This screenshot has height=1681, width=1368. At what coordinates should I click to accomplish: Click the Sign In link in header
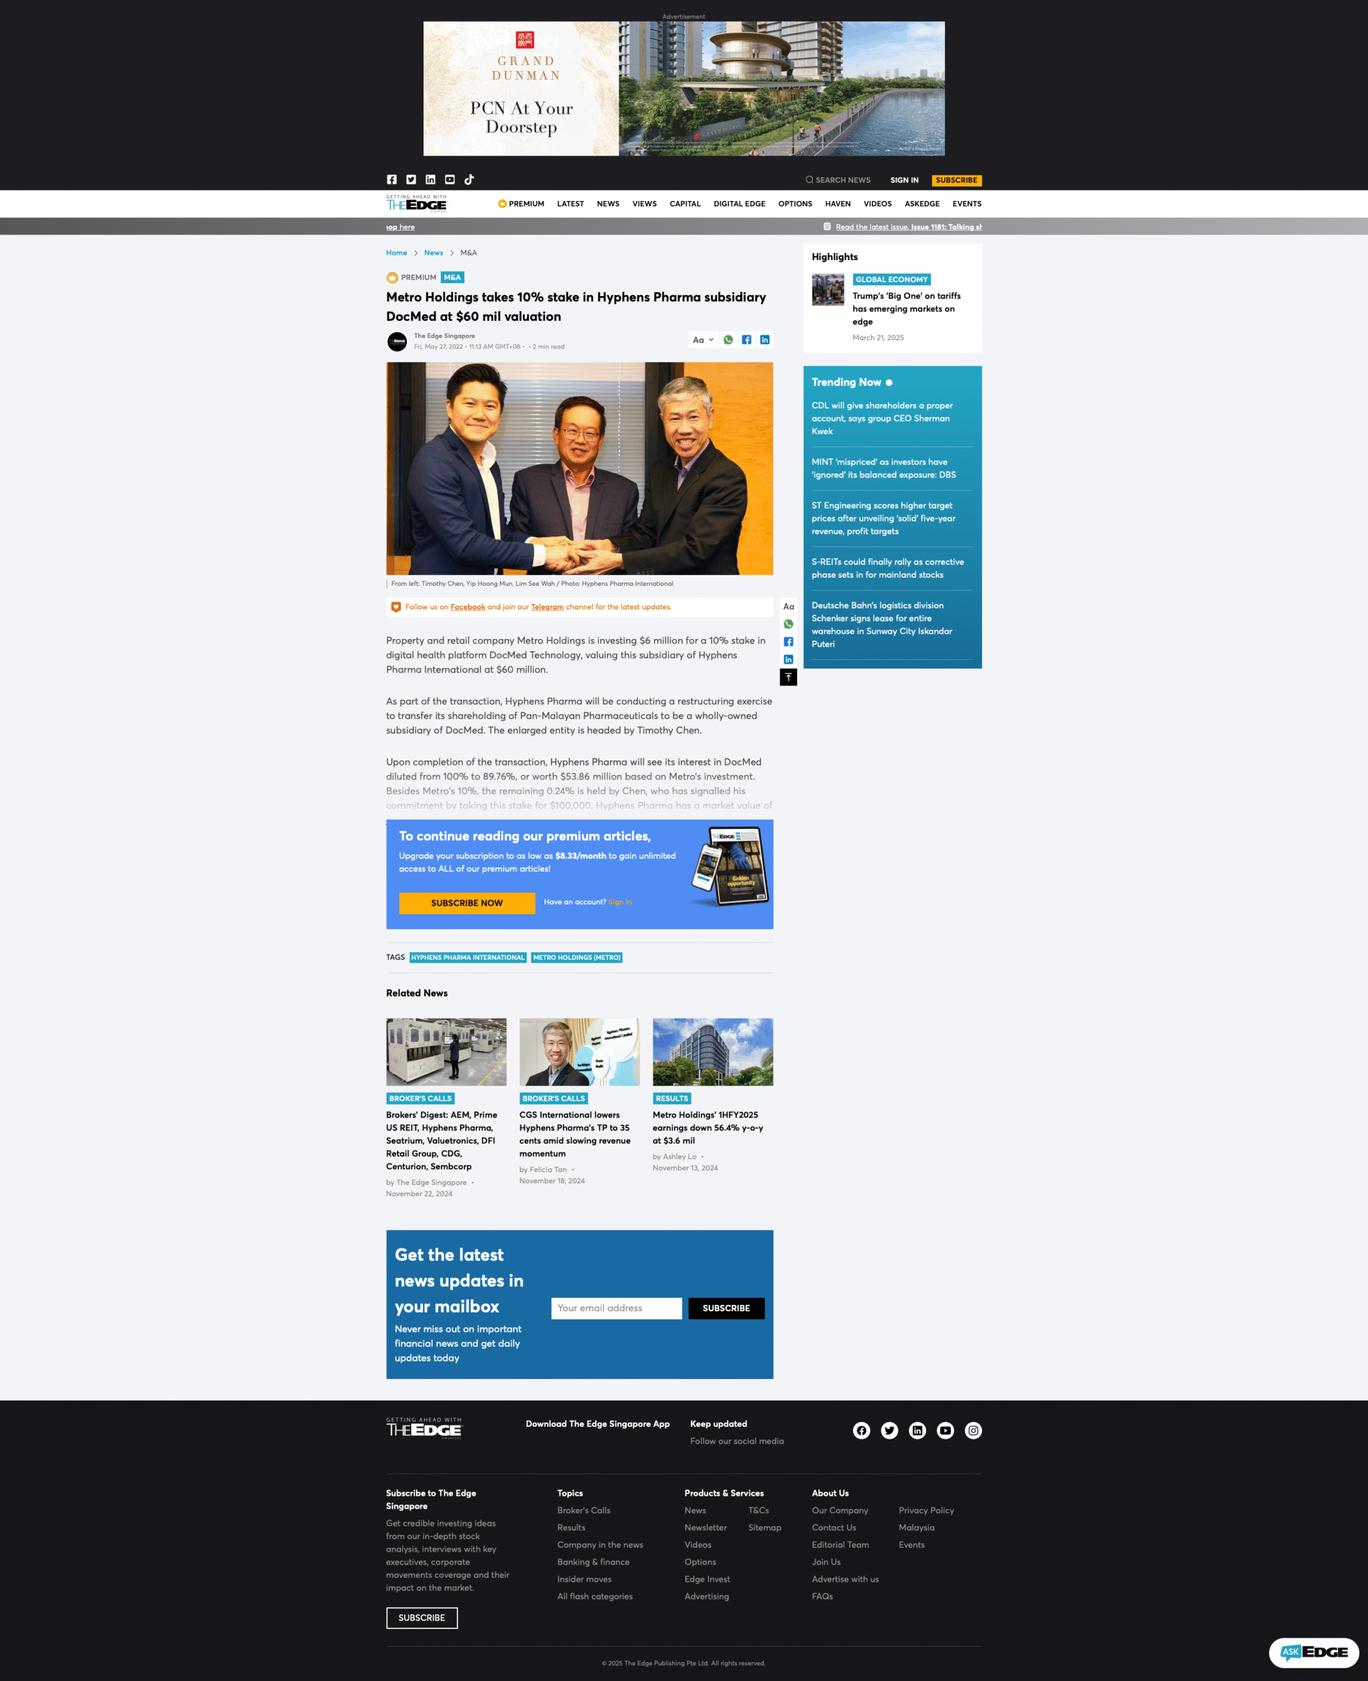[904, 181]
